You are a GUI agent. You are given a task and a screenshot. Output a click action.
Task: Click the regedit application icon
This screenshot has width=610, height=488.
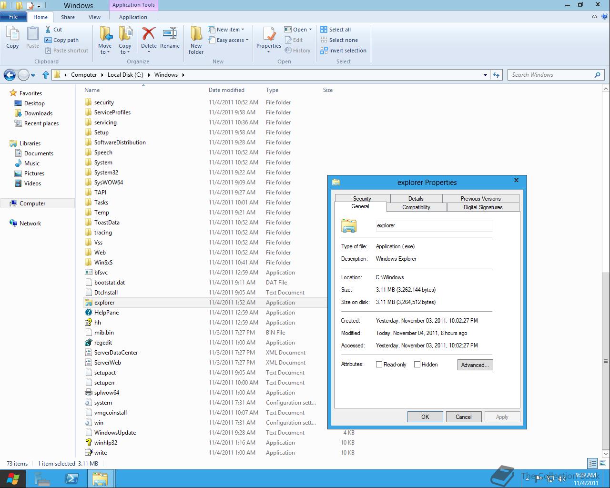click(x=88, y=343)
